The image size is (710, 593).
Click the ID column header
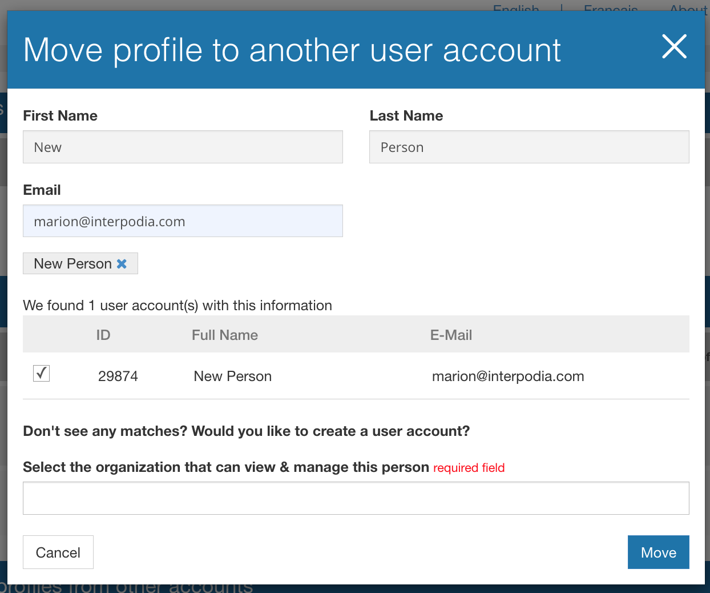click(x=103, y=335)
